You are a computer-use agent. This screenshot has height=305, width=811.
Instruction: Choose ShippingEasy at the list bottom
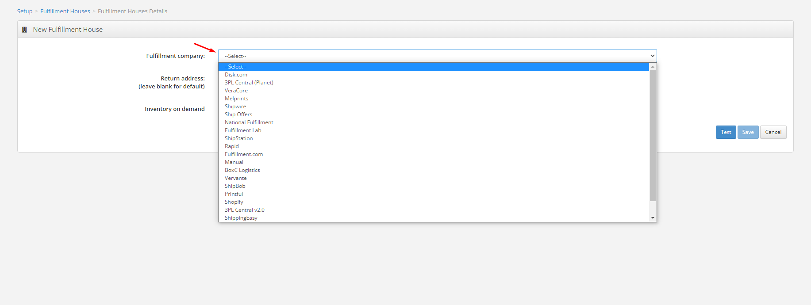tap(434, 218)
